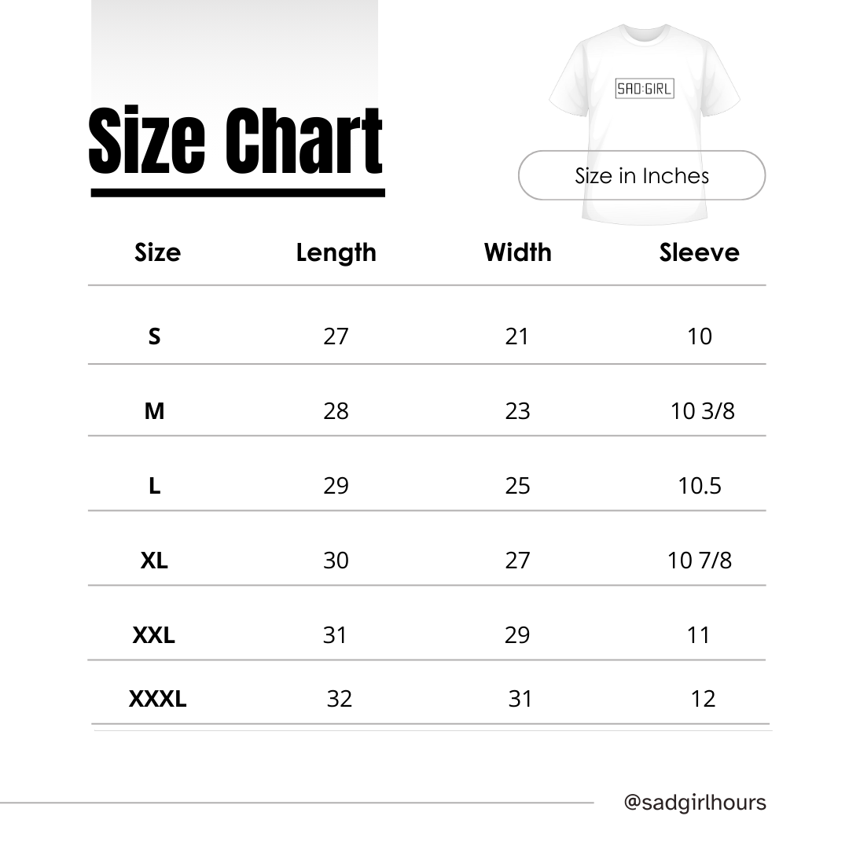This screenshot has width=849, height=849.
Task: Click the S size row label
Action: coord(154,336)
